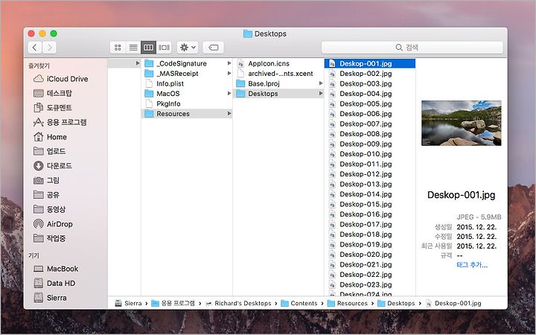The image size is (536, 335).
Task: Select Deskop-009.jpg
Action: click(370, 144)
